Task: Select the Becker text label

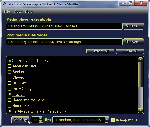Action: 18,72
